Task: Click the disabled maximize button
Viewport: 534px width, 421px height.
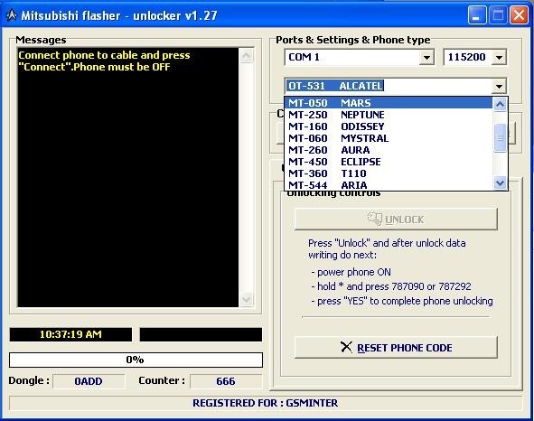Action: click(x=498, y=15)
